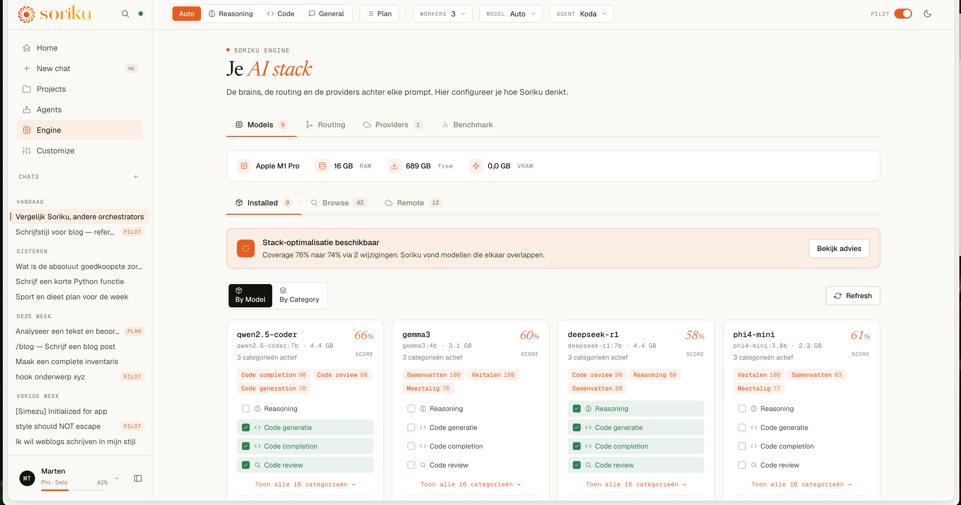
Task: Expand all 16 categories for qwen2.5-coder
Action: (x=305, y=484)
